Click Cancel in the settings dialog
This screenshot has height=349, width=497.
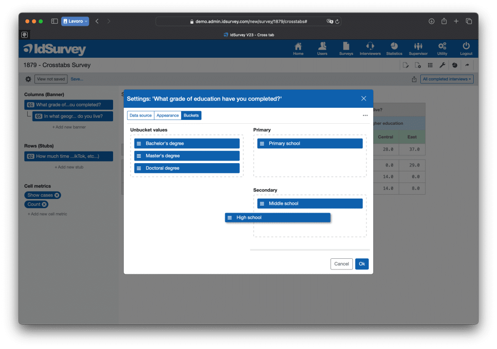click(341, 264)
